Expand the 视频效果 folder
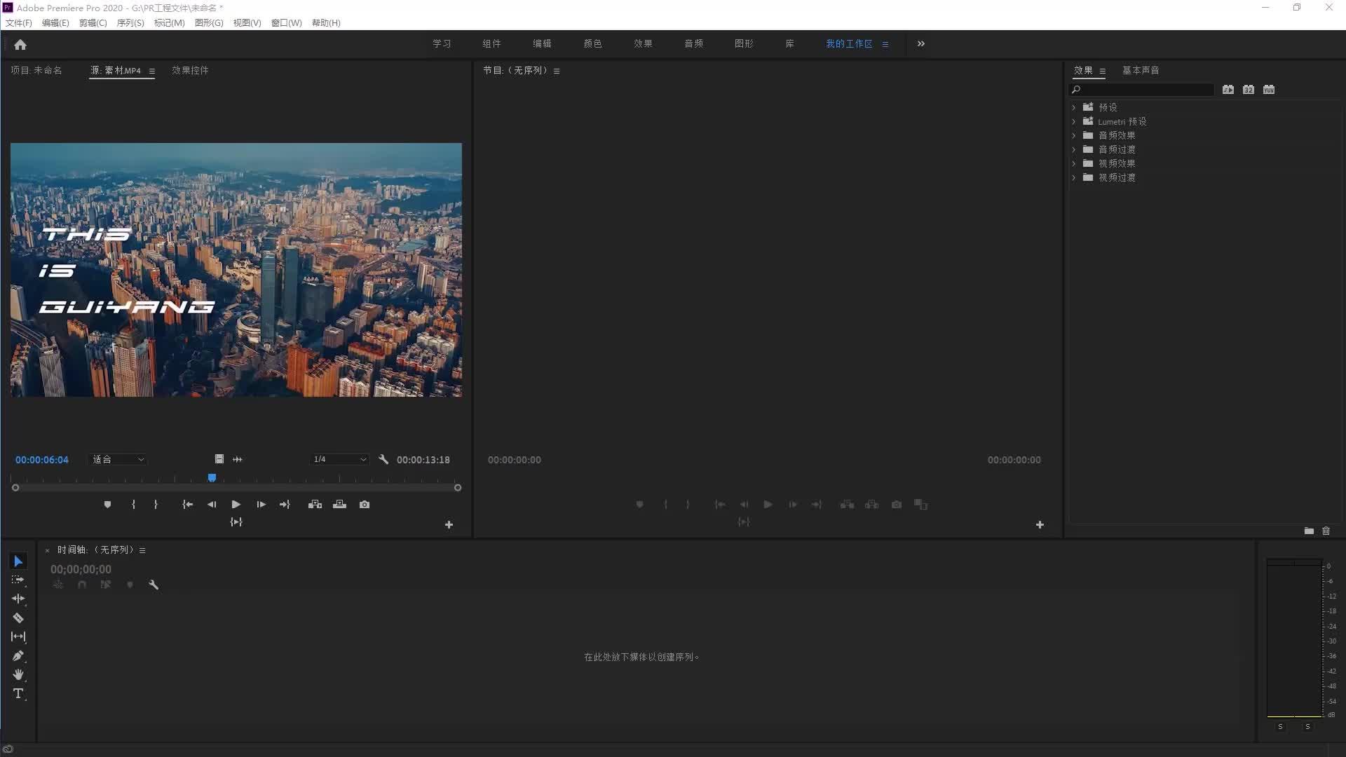The width and height of the screenshot is (1346, 757). [x=1073, y=163]
